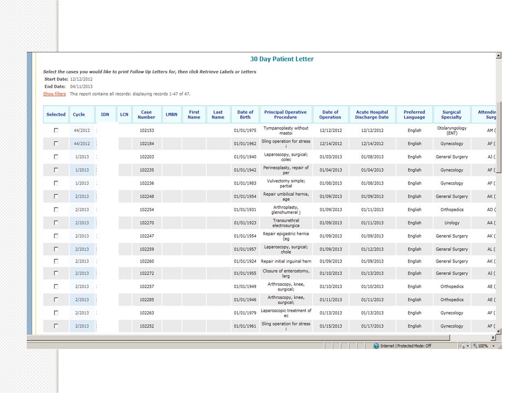
Task: Tick the checkbox for case 102203
Action: coord(56,157)
